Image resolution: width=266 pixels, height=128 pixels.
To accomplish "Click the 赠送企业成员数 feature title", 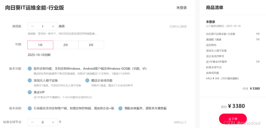I will 102,80.
